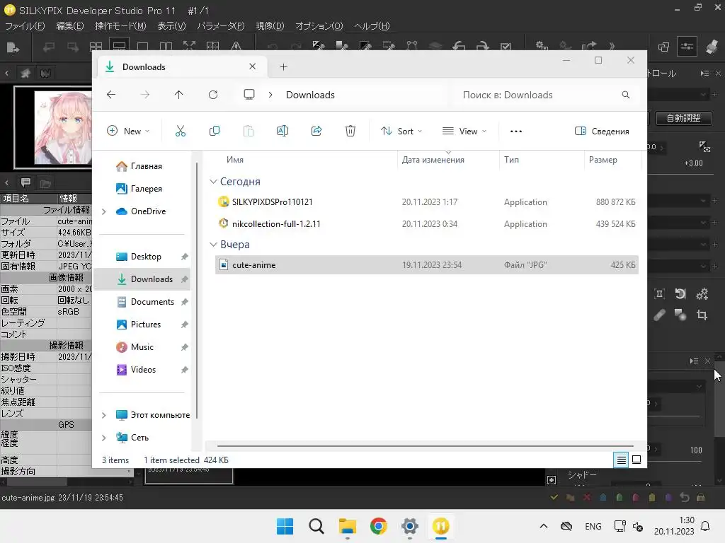Refresh the Downloads folder
Image resolution: width=725 pixels, height=543 pixels.
pyautogui.click(x=212, y=95)
